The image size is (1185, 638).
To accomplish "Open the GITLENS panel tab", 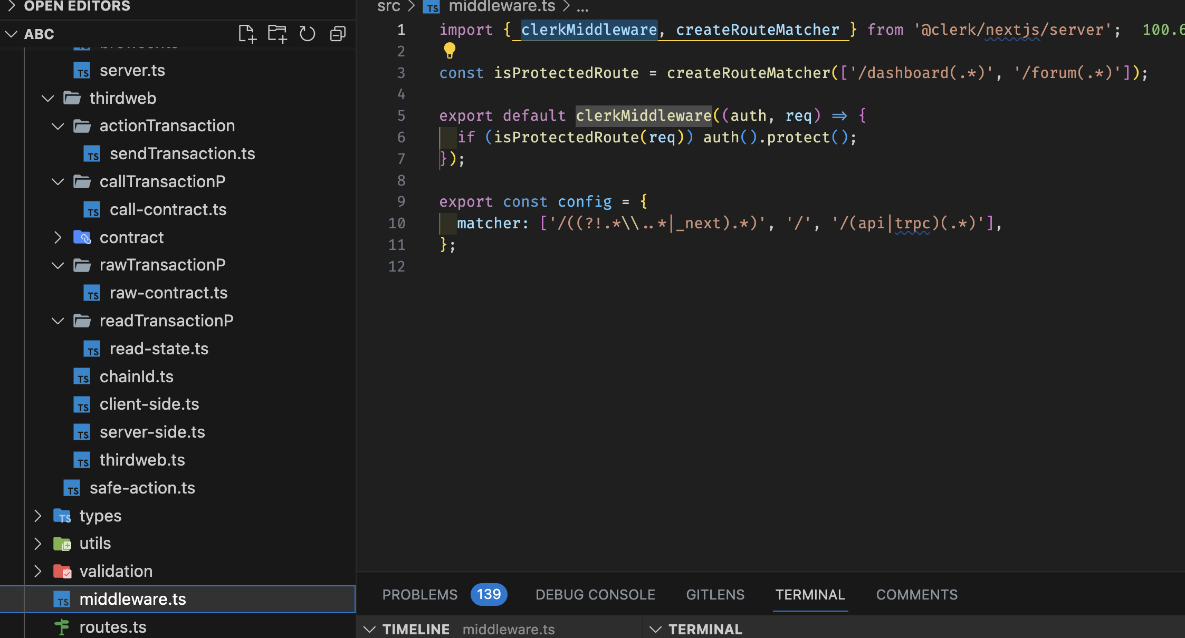I will (715, 595).
